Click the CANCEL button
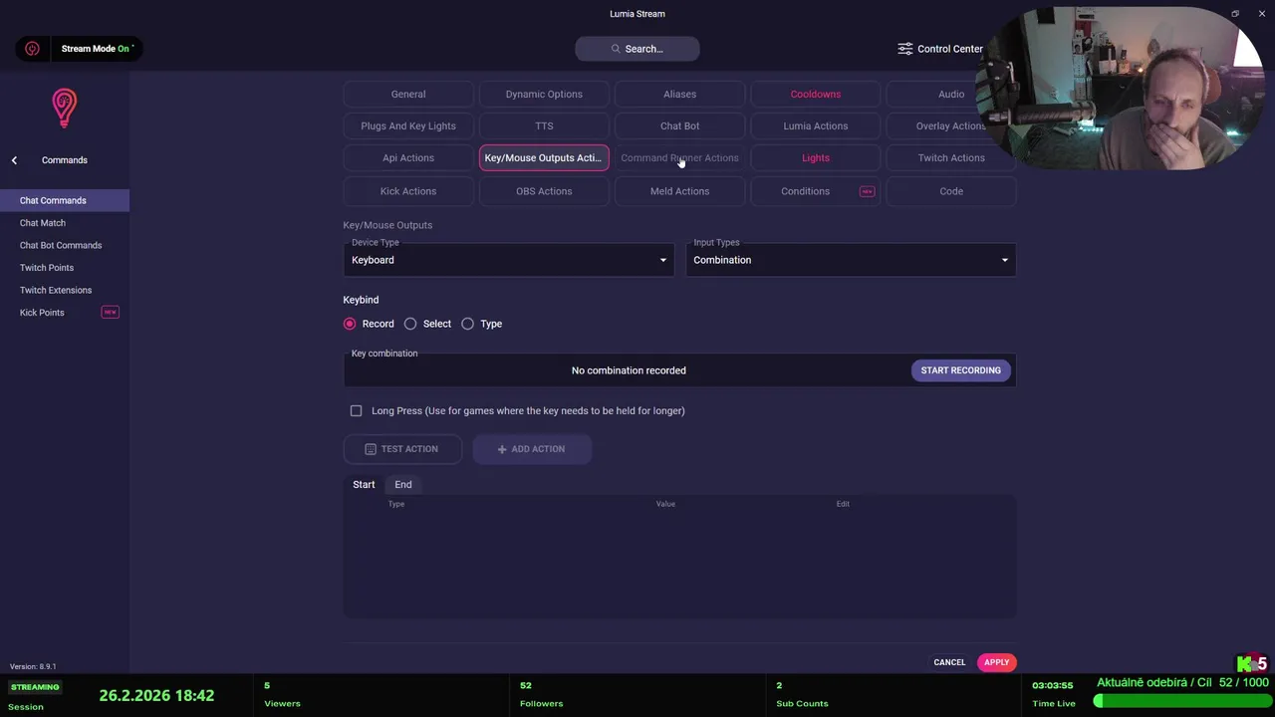This screenshot has width=1275, height=717. pyautogui.click(x=949, y=662)
